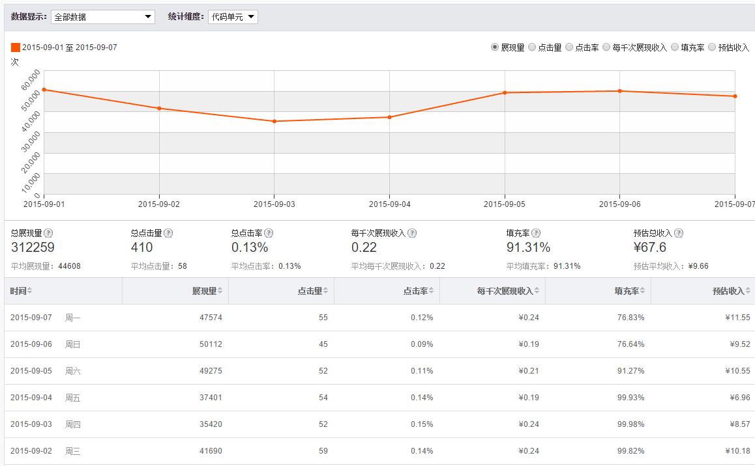Screen dimensions: 755x466
Task: Open the 数据显示 dropdown showing 全部数据
Action: point(102,16)
